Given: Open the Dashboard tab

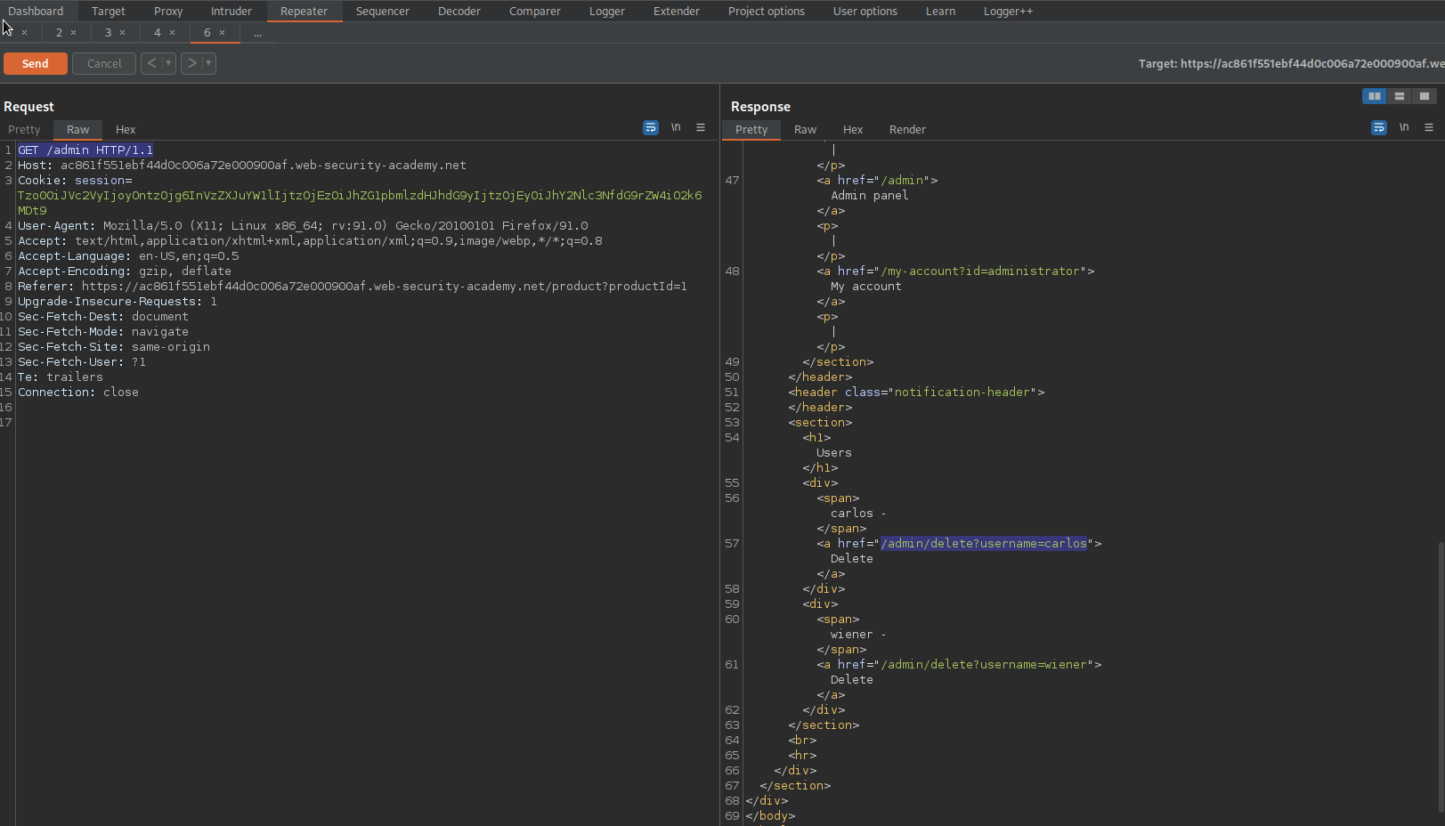Looking at the screenshot, I should [36, 11].
